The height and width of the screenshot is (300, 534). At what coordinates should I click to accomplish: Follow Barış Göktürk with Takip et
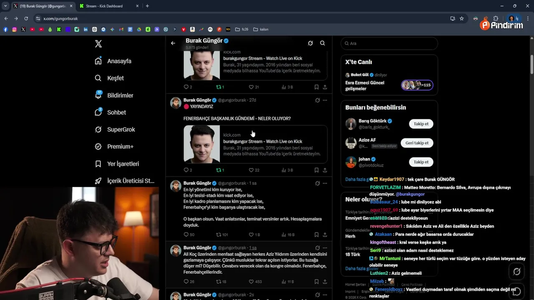point(421,124)
